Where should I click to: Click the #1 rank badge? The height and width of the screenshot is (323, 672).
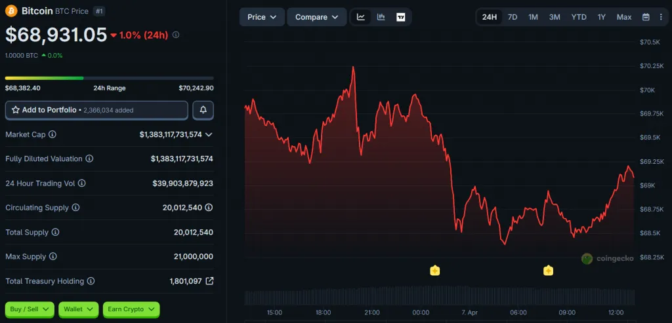point(99,11)
